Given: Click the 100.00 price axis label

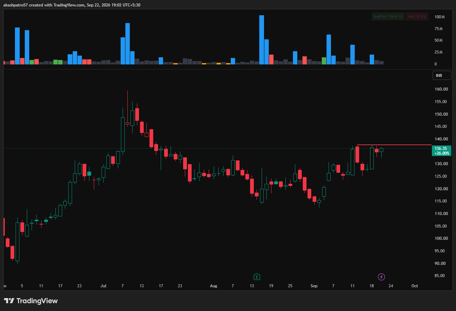Looking at the screenshot, I should click(x=441, y=239).
